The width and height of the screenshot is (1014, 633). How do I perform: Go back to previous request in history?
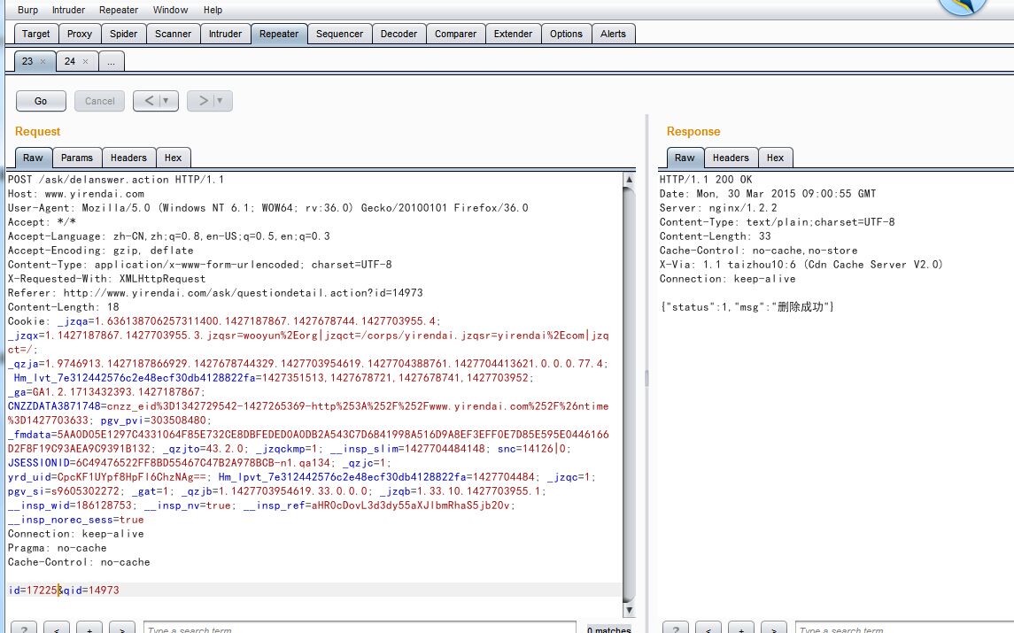click(148, 101)
